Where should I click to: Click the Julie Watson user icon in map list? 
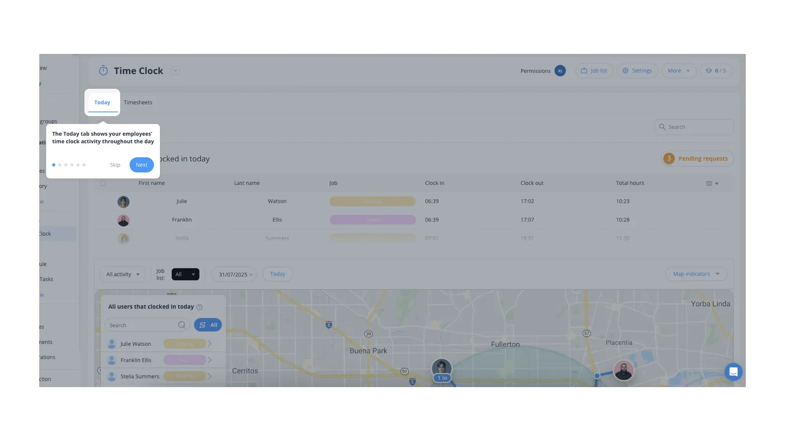tap(112, 344)
